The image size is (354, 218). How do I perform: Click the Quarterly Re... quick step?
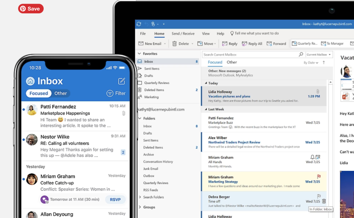coord(304,43)
